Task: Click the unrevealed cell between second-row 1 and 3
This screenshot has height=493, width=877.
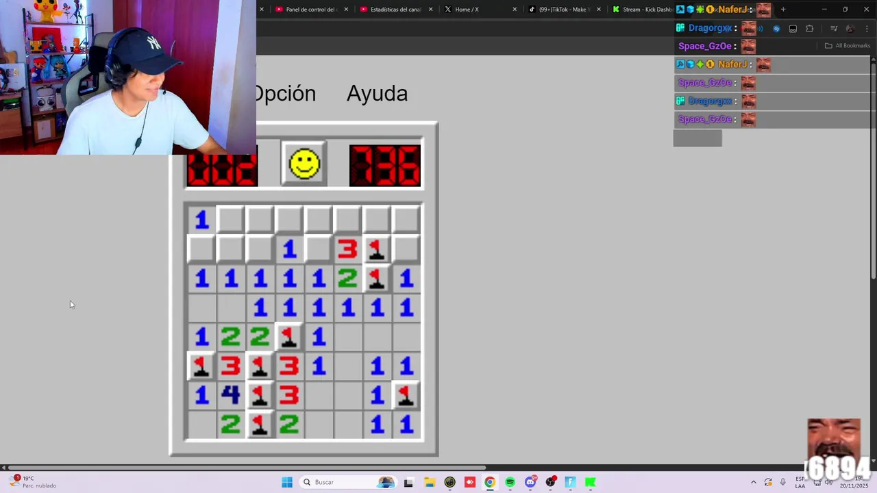Action: 318,249
